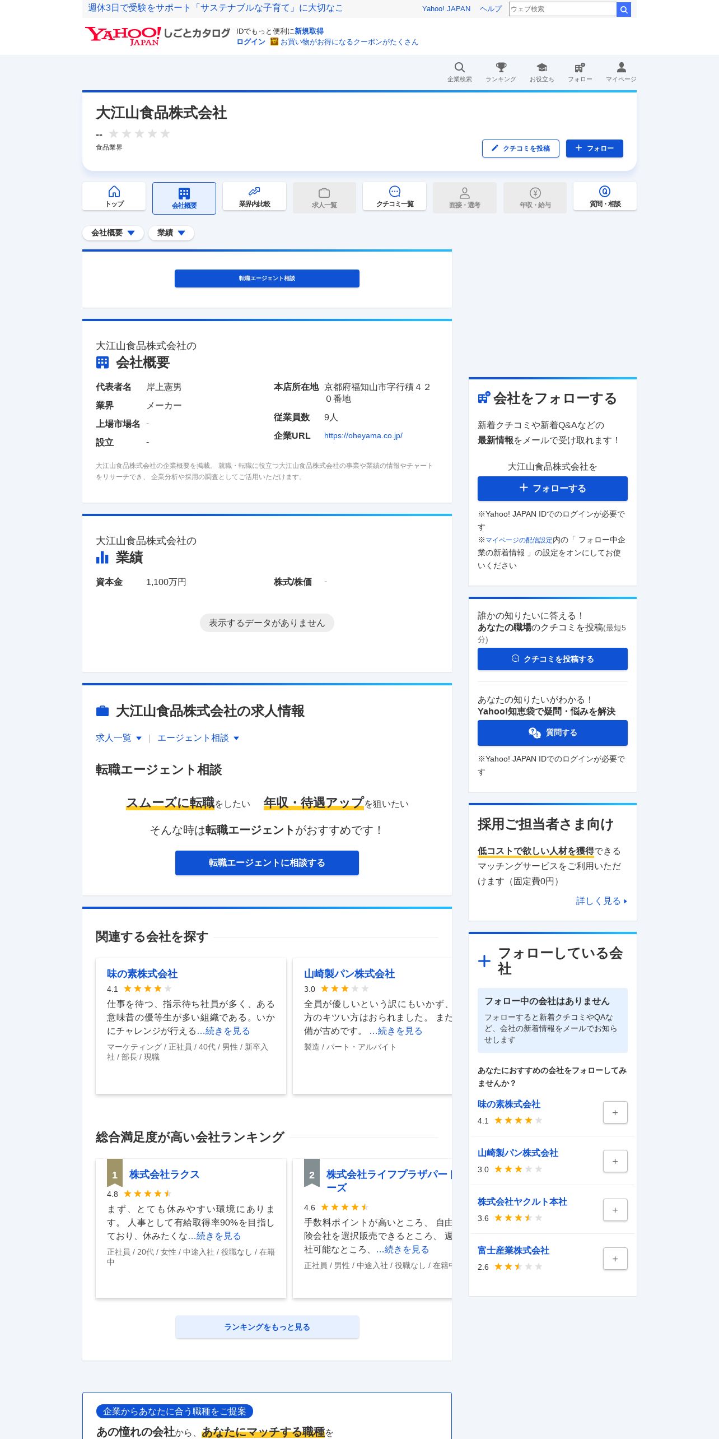The height and width of the screenshot is (1439, 719).
Task: Click the 転職エージェント相談 button
Action: click(x=267, y=278)
